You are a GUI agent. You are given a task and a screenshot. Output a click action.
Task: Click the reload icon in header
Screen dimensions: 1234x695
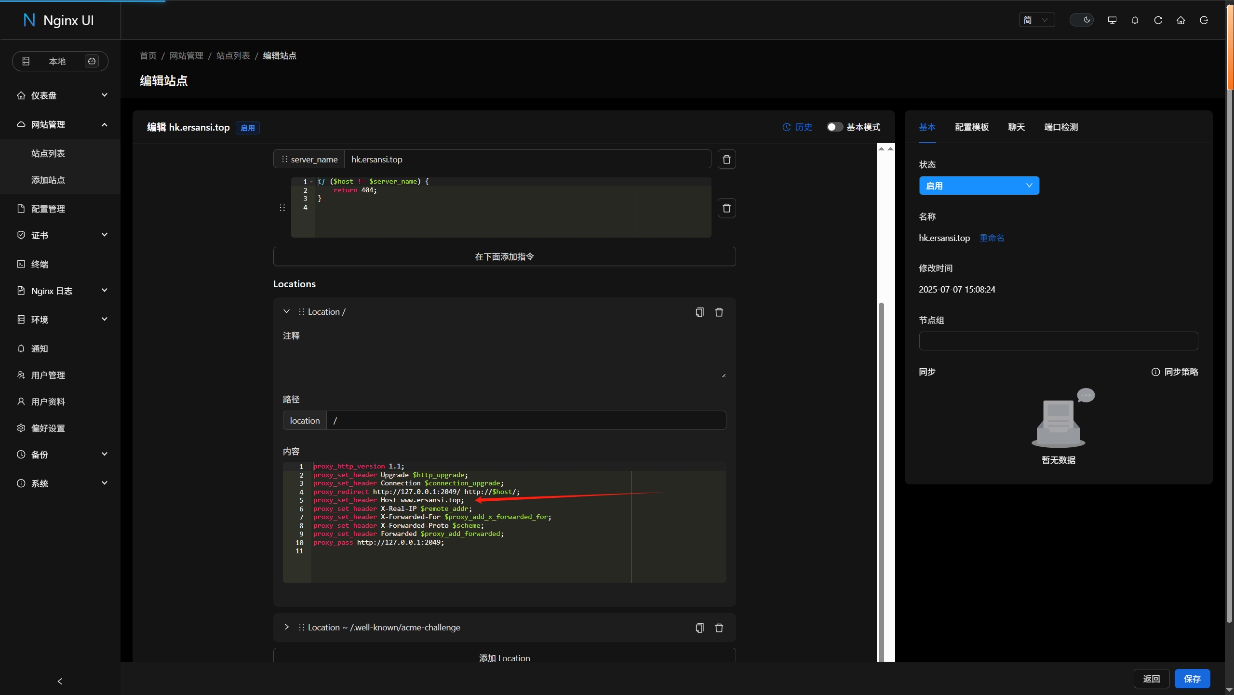coord(1158,20)
